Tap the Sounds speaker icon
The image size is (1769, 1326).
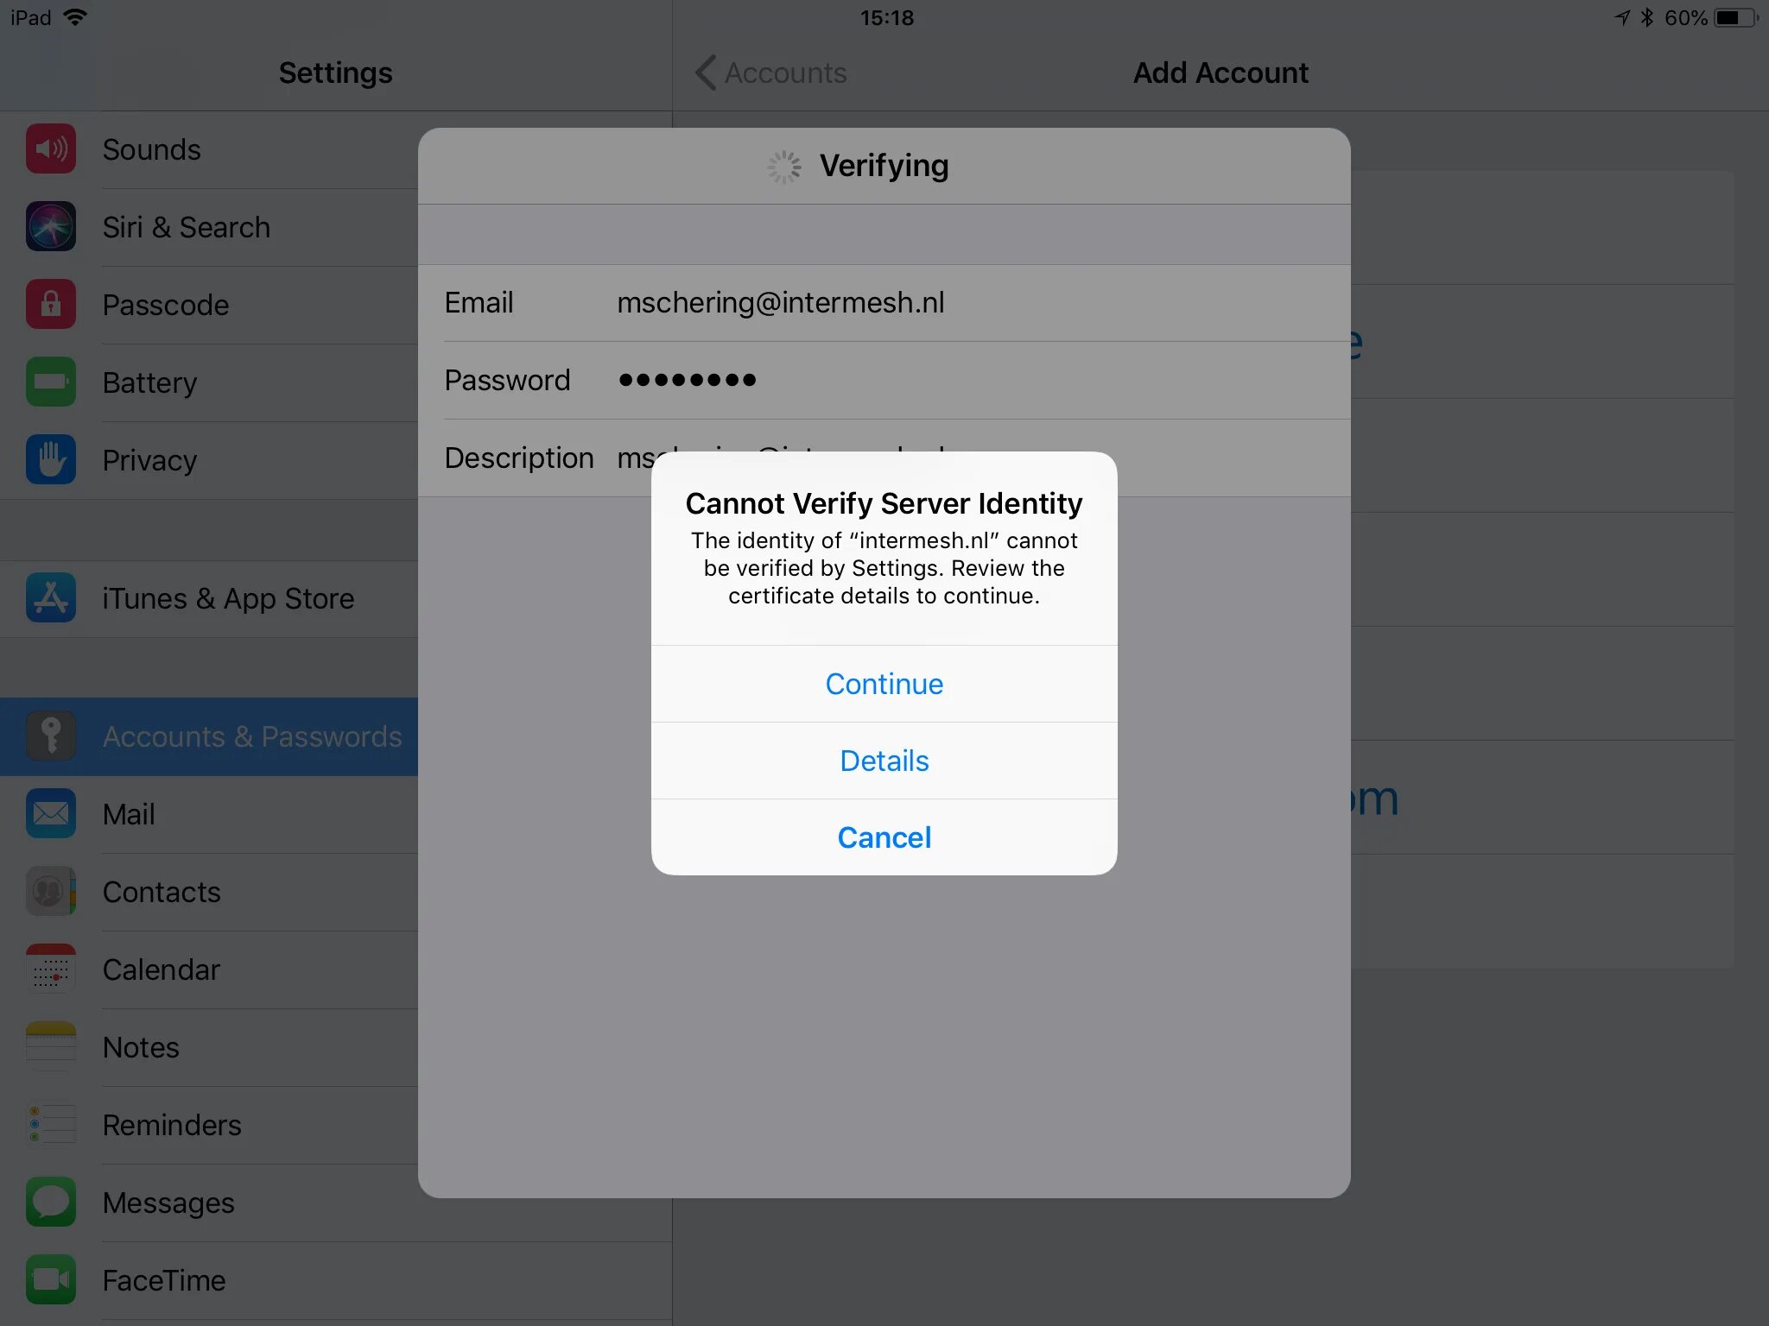tap(51, 149)
